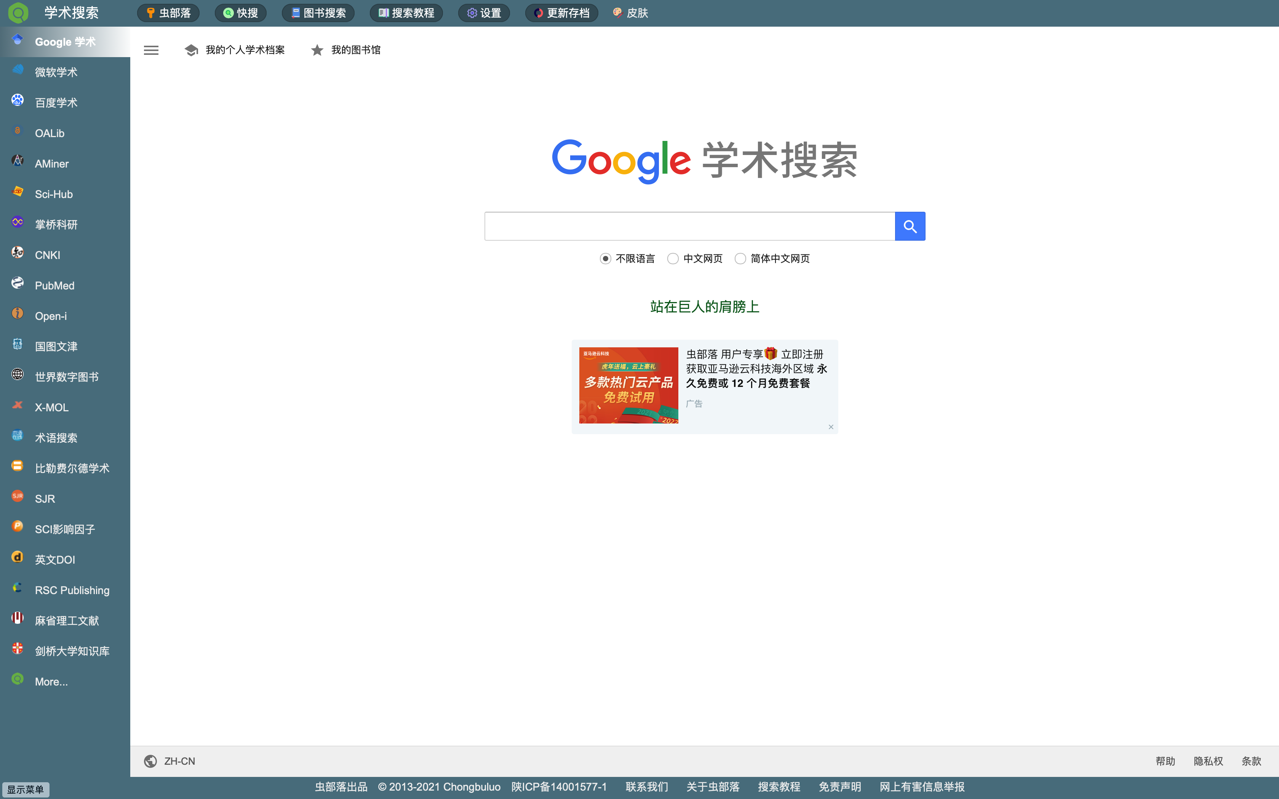Image resolution: width=1279 pixels, height=799 pixels.
Task: Click the RSC Publishing sidebar icon
Action: tap(18, 588)
